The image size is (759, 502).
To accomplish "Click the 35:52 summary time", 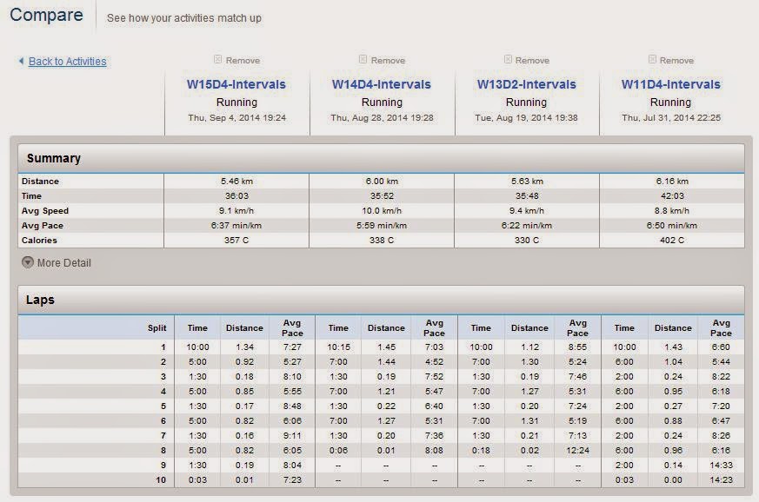I will pyautogui.click(x=381, y=196).
